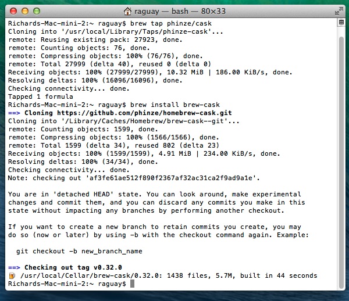The height and width of the screenshot is (301, 349).
Task: Click the blue arrow before 'Cloning https'
Action: point(14,113)
